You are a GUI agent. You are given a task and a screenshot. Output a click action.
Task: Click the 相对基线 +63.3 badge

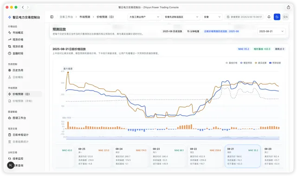pyautogui.click(x=262, y=49)
